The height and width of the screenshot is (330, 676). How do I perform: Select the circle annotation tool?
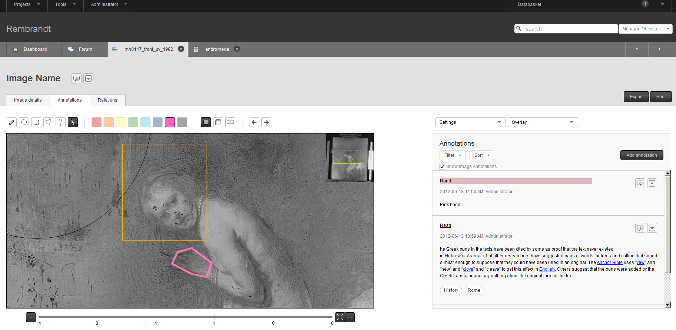(x=24, y=122)
